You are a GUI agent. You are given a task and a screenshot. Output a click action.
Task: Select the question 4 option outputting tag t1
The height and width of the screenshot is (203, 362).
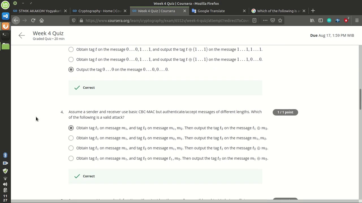pyautogui.click(x=71, y=148)
